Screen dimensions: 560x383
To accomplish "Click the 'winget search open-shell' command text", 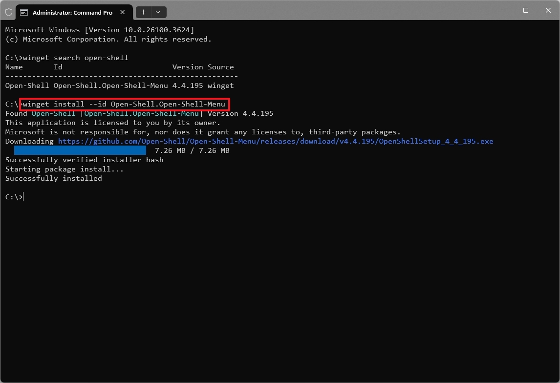I will click(75, 58).
